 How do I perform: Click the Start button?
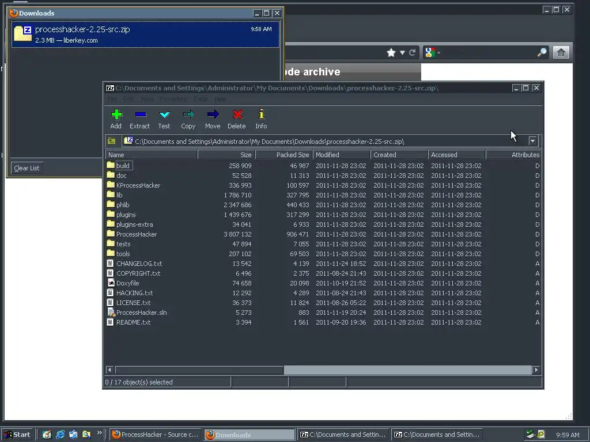(x=17, y=435)
